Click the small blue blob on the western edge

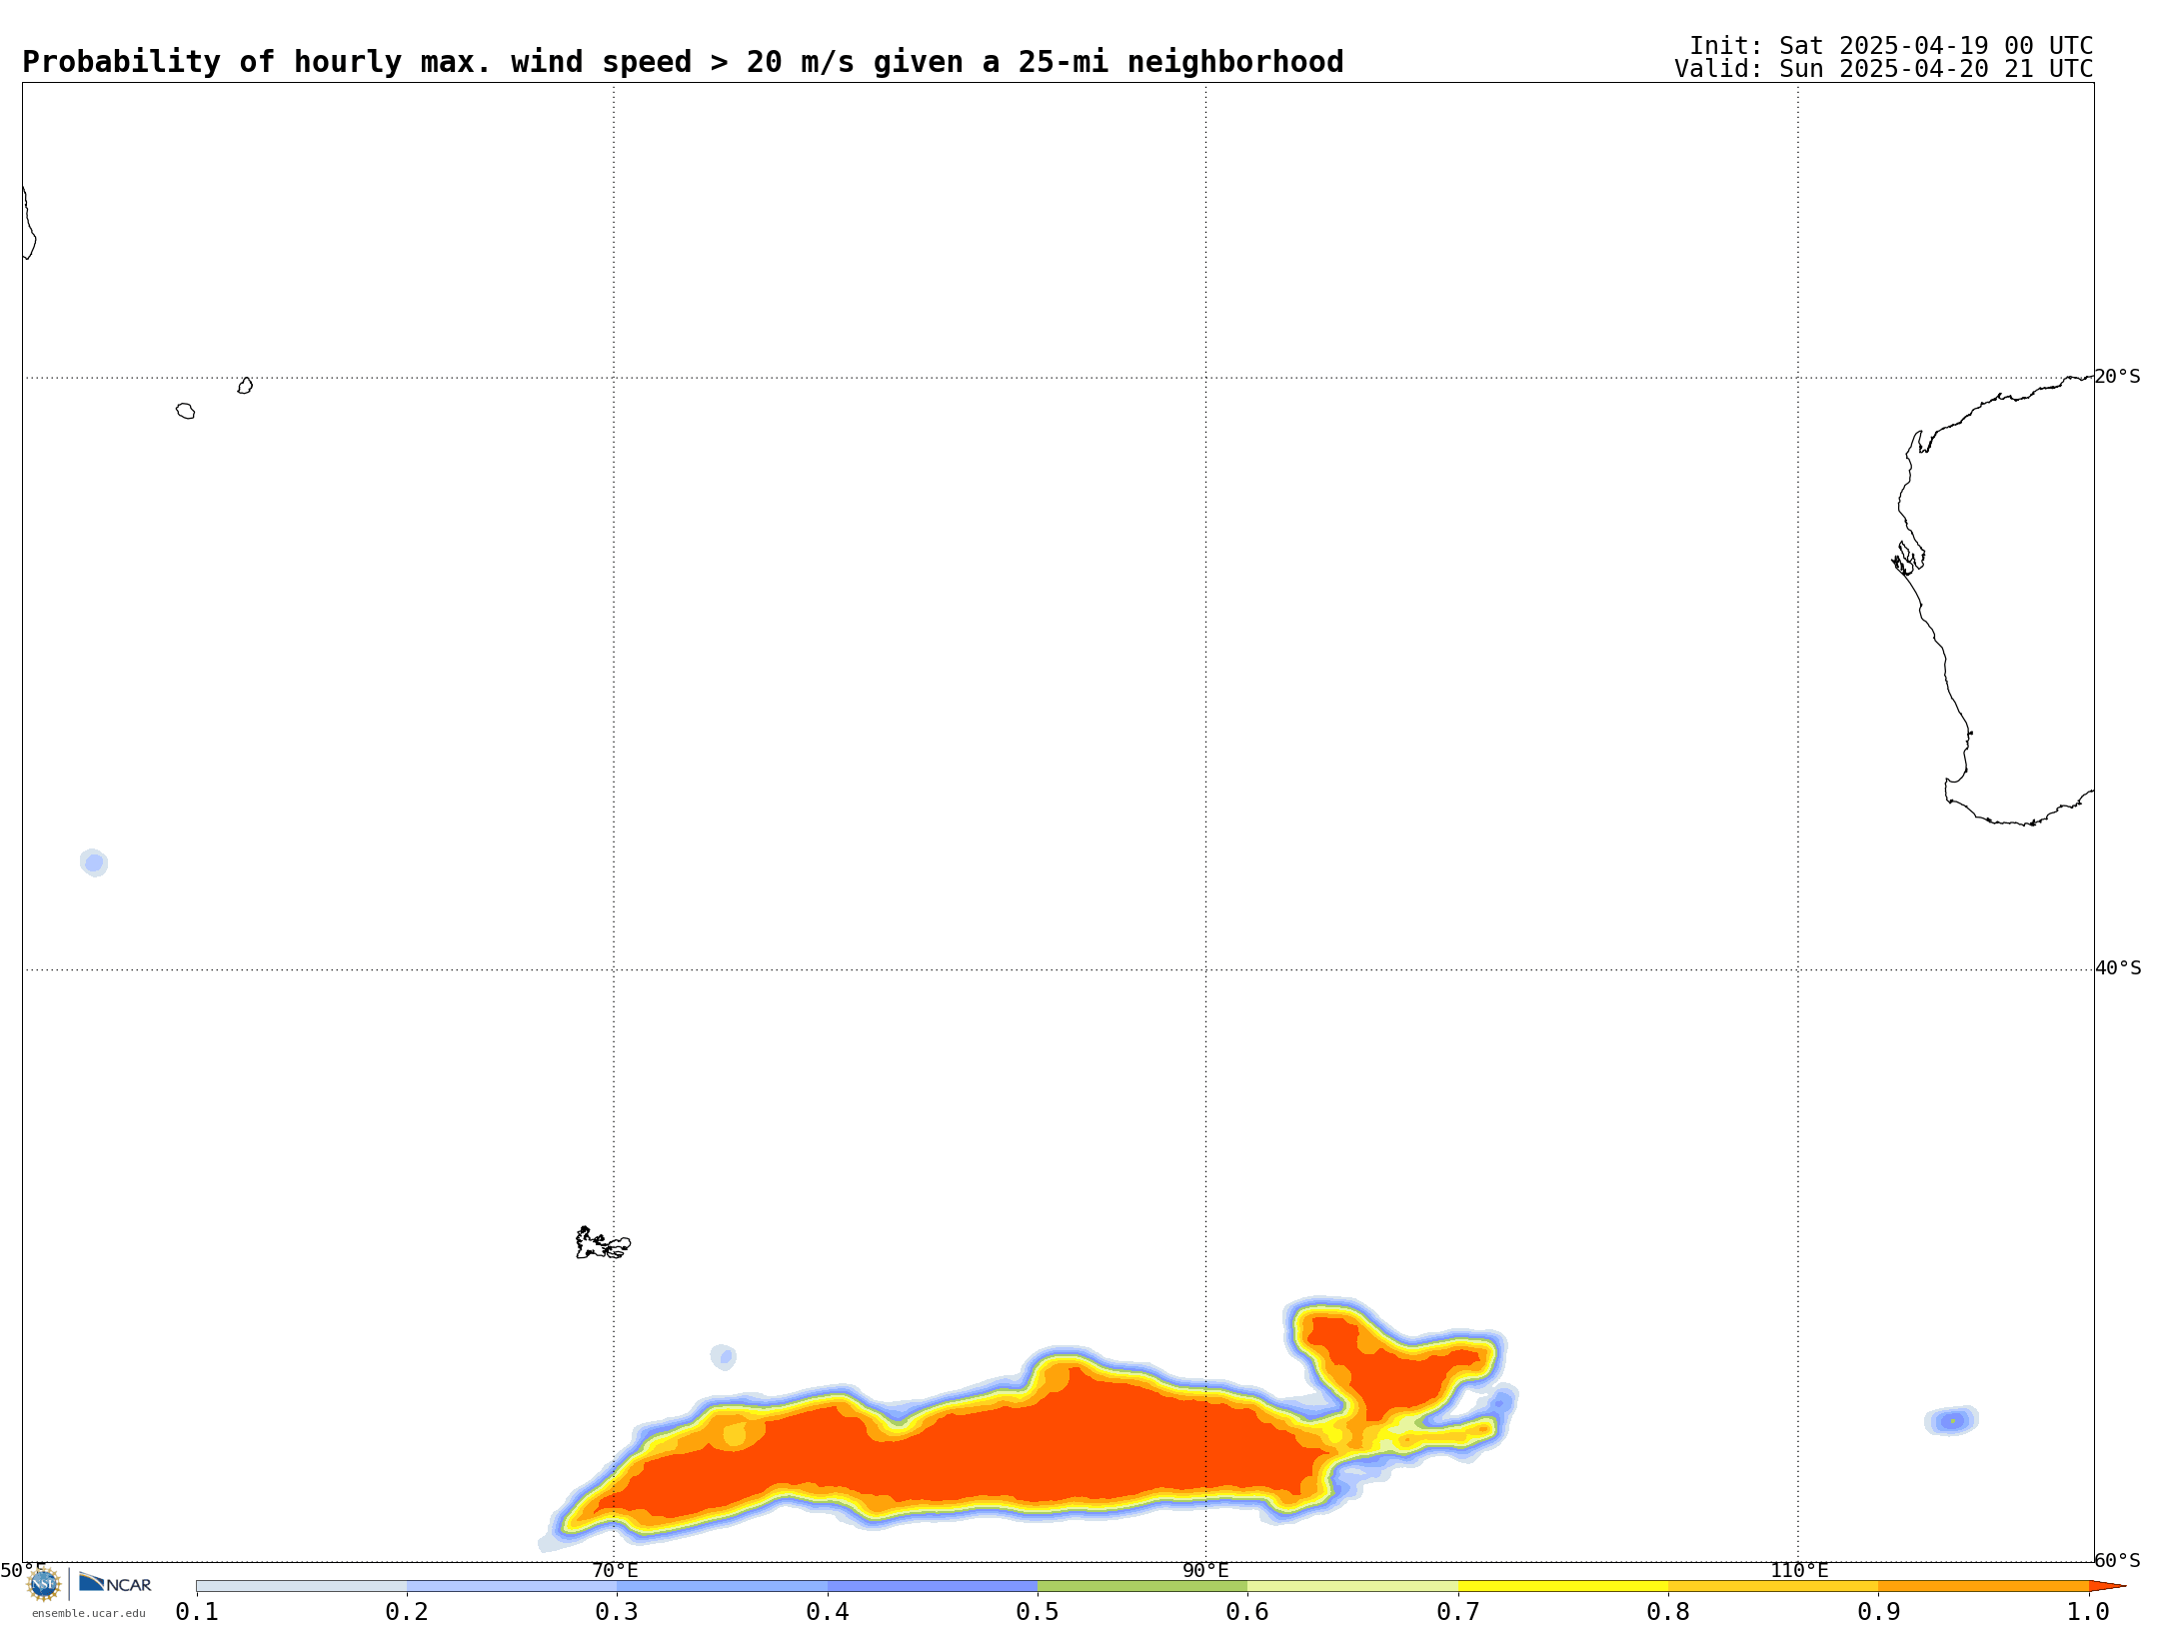coord(94,862)
